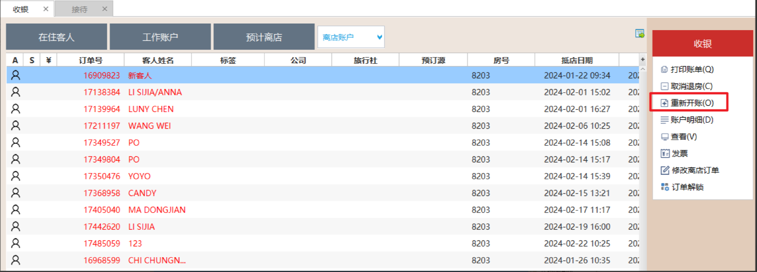Click the print bill (打印账单) icon

pyautogui.click(x=664, y=70)
